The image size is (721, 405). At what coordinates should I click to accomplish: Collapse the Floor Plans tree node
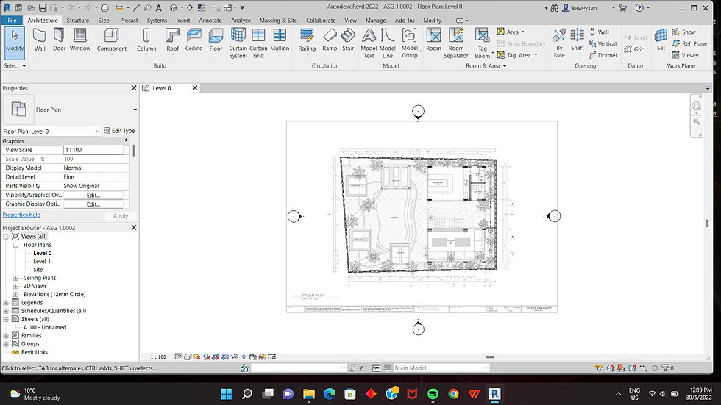tap(15, 245)
